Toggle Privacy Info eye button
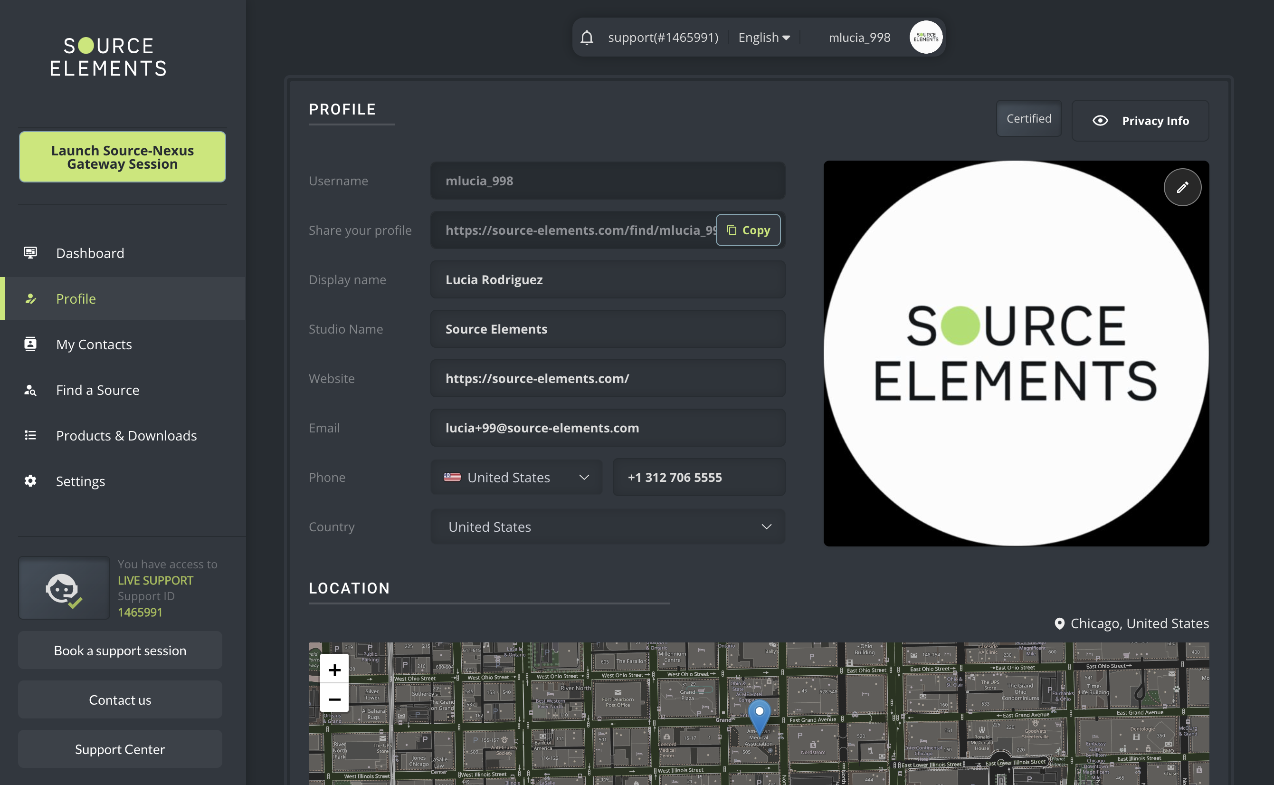This screenshot has height=785, width=1274. pos(1140,121)
